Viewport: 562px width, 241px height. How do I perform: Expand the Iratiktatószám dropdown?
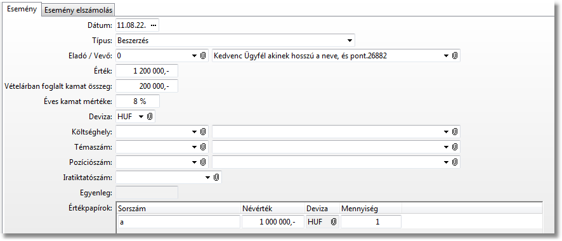tap(207, 177)
